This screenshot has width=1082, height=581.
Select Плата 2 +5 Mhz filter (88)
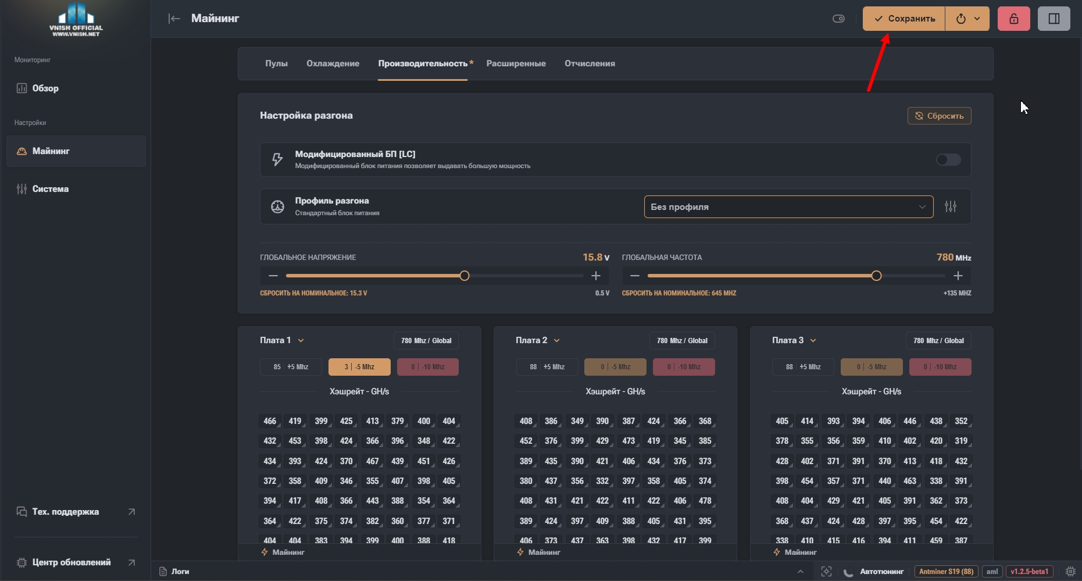pos(547,367)
